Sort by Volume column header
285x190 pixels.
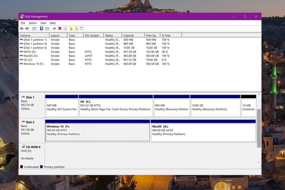click(x=34, y=35)
